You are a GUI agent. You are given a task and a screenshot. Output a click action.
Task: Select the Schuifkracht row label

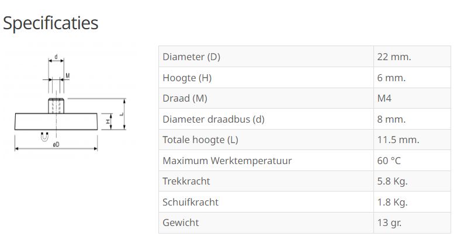191,202
